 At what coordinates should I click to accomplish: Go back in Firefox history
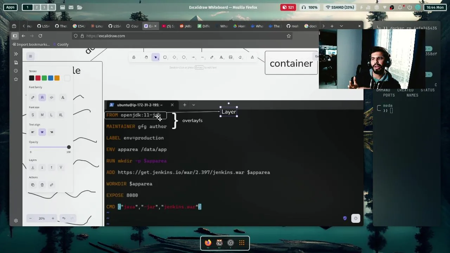point(23,36)
